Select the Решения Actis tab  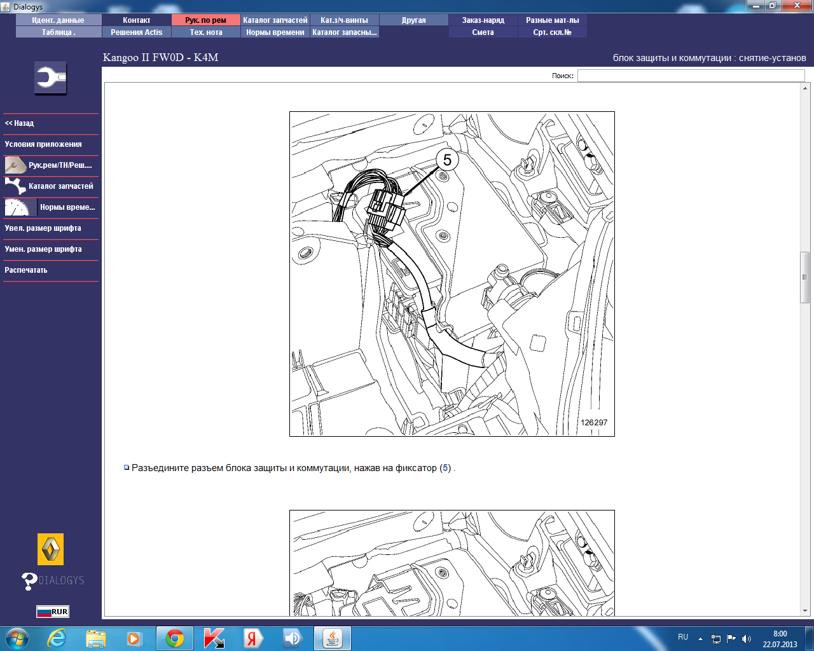(137, 32)
